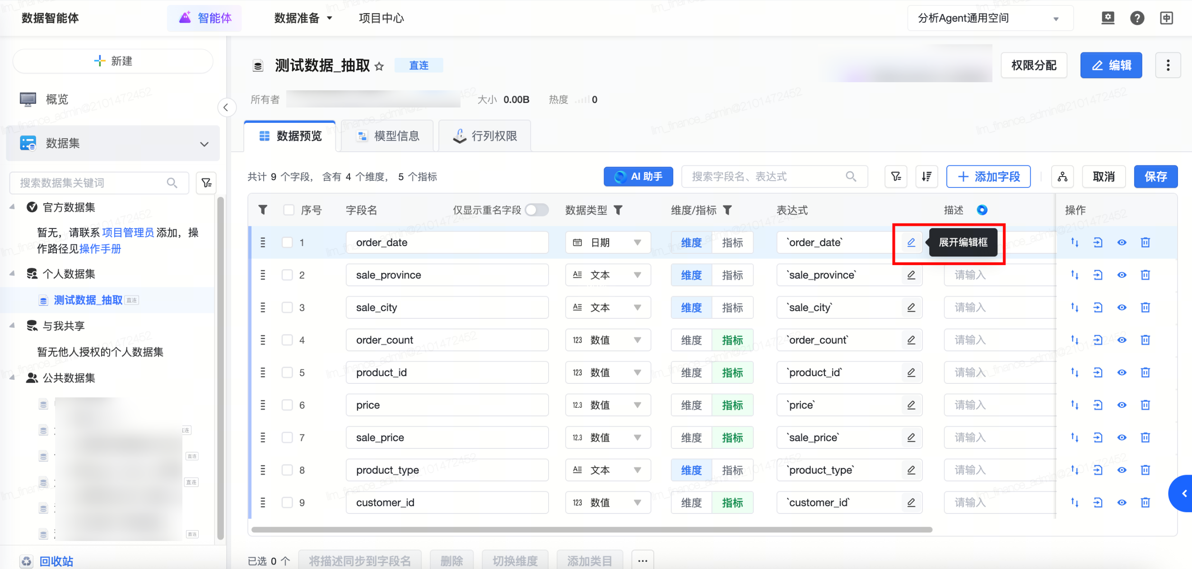
Task: Favorite the dataset with the star icon
Action: point(379,66)
